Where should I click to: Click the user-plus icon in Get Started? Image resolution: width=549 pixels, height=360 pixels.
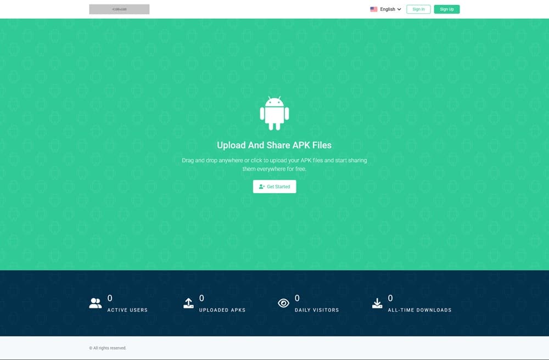click(262, 187)
